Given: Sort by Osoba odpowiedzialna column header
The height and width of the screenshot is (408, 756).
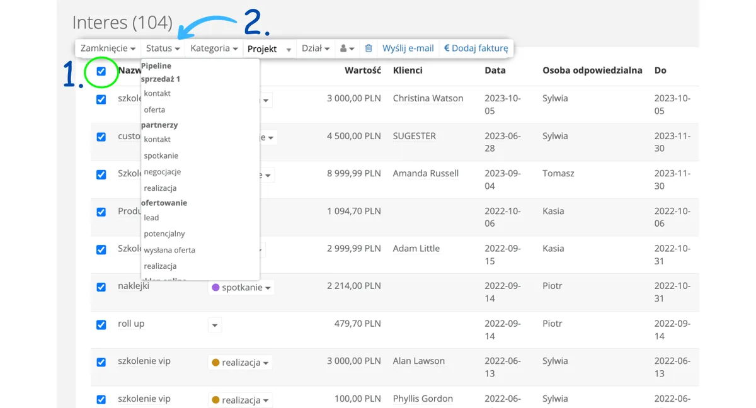Looking at the screenshot, I should 592,71.
